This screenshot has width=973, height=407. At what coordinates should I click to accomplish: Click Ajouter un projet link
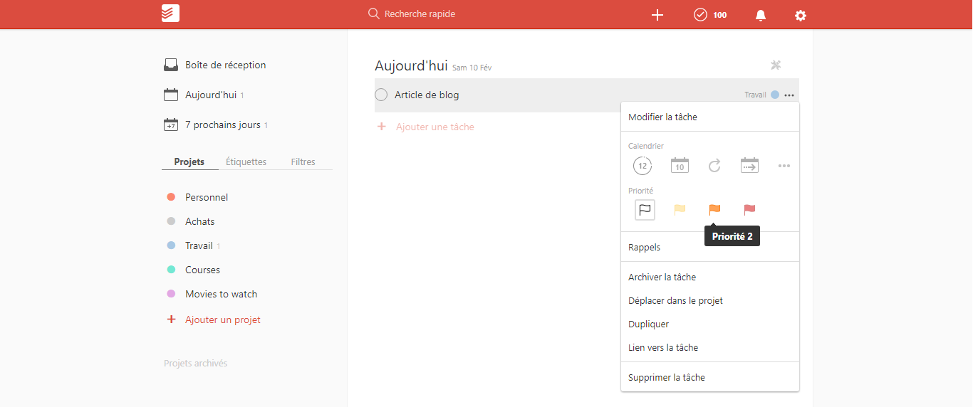222,320
